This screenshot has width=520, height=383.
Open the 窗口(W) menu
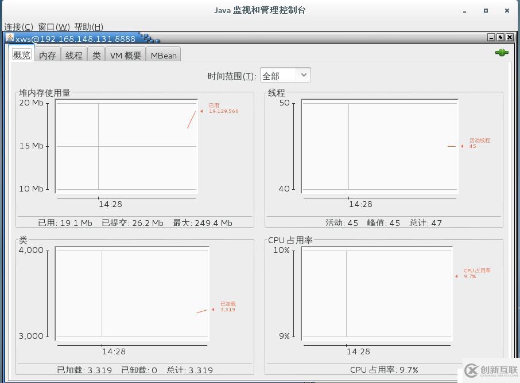[54, 27]
